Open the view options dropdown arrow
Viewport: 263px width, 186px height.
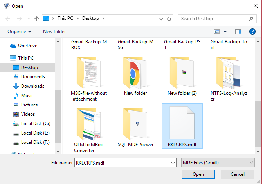point(225,32)
